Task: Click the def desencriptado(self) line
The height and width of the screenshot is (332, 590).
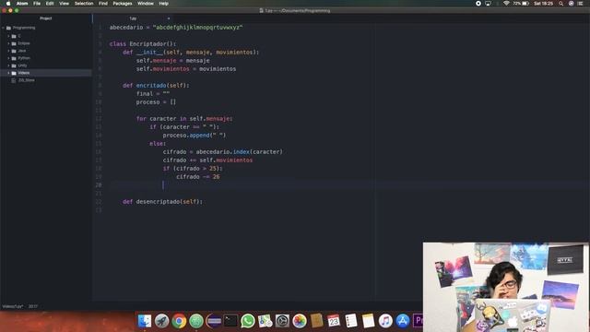Action: (x=162, y=202)
